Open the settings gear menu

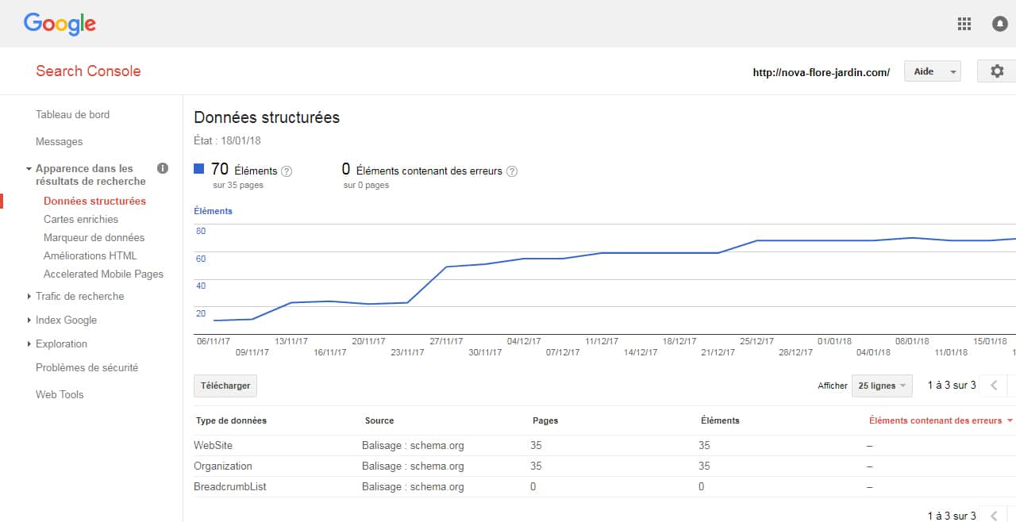[x=997, y=71]
